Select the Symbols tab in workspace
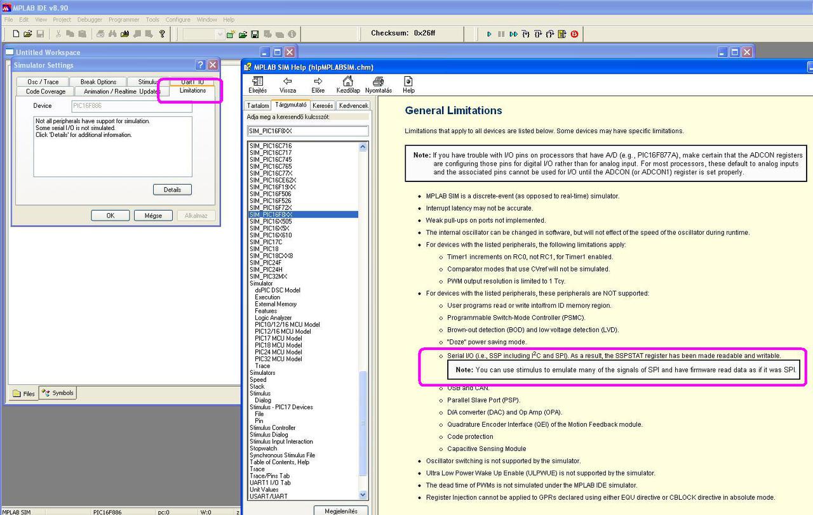This screenshot has height=515, width=813. pos(58,393)
